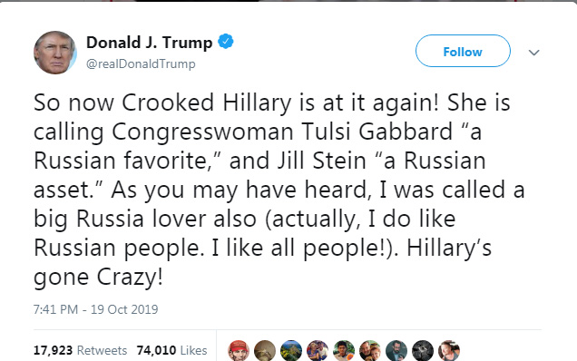Open the couple with dog liker avatar
The height and width of the screenshot is (361, 577).
[x=370, y=351]
